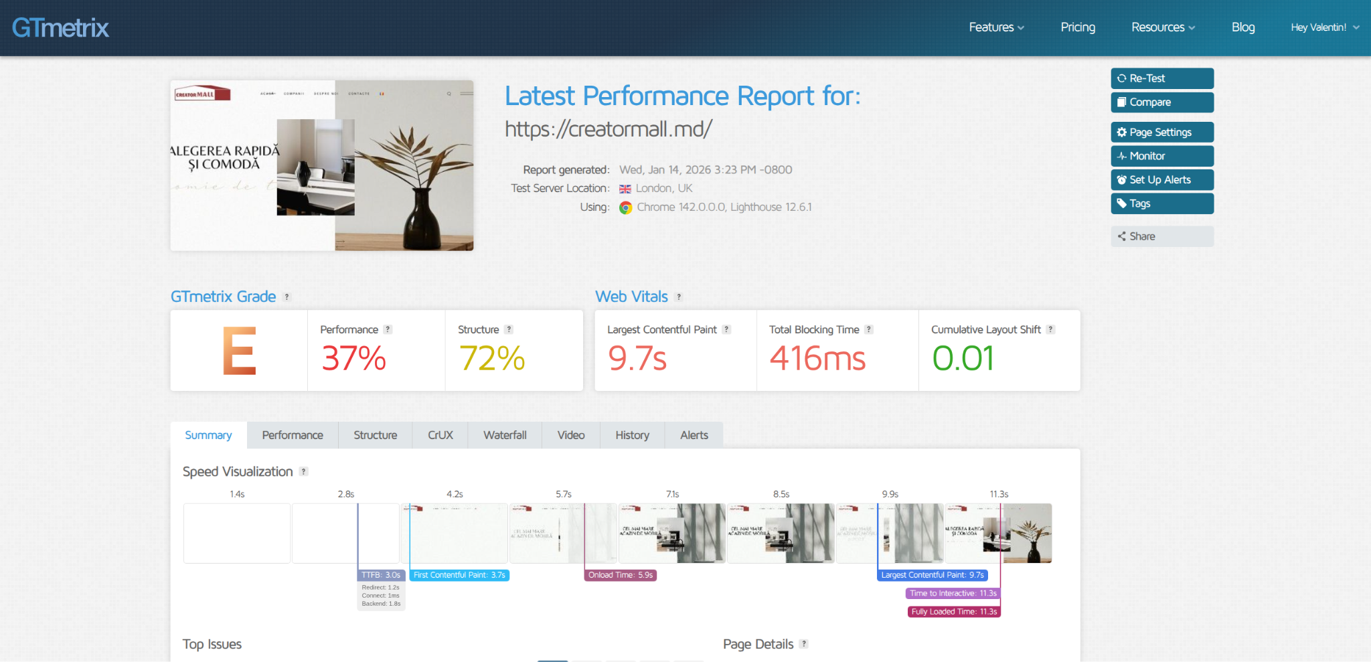This screenshot has width=1371, height=662.
Task: Open the CrUX tab
Action: [440, 435]
